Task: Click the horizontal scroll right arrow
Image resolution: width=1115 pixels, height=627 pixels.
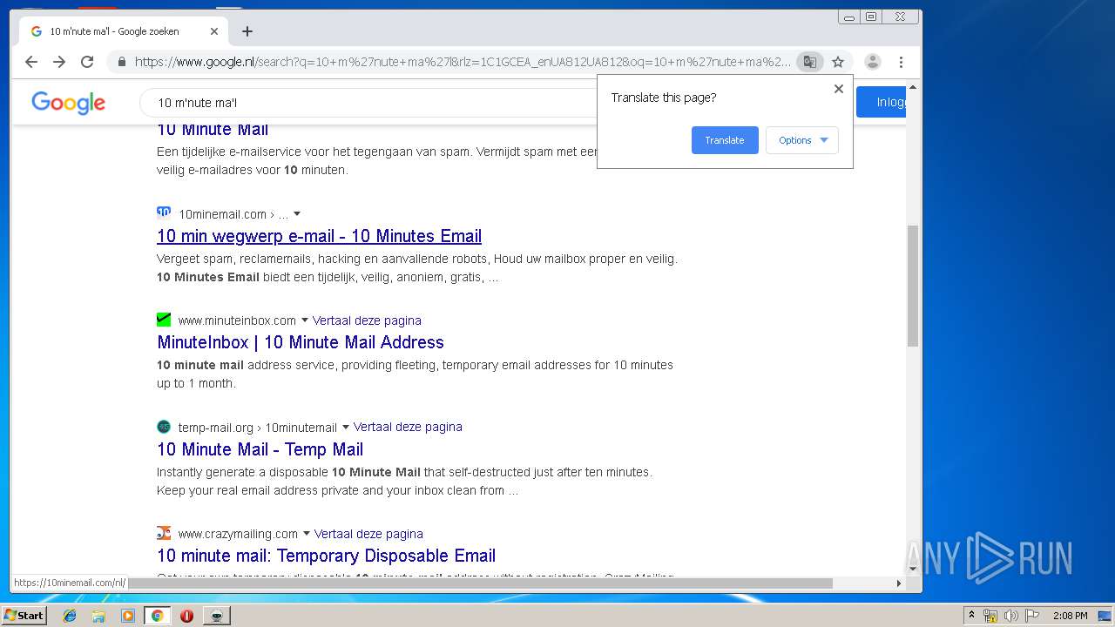Action: coord(899,583)
